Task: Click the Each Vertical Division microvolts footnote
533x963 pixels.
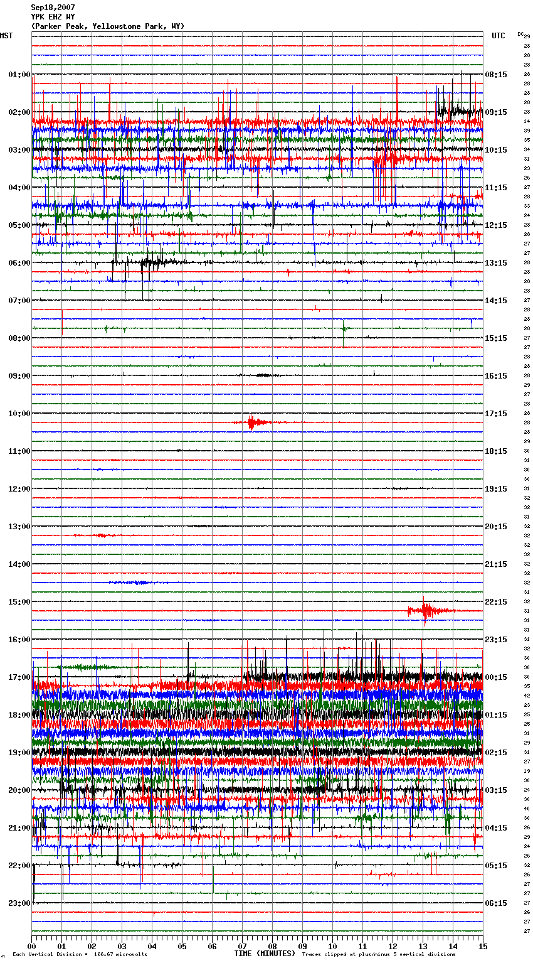Action: pos(80,954)
